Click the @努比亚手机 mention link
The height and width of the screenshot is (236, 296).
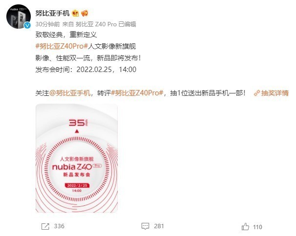pos(70,93)
